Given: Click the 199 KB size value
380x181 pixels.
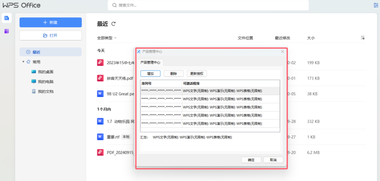Looking at the screenshot, I should click(x=313, y=63).
